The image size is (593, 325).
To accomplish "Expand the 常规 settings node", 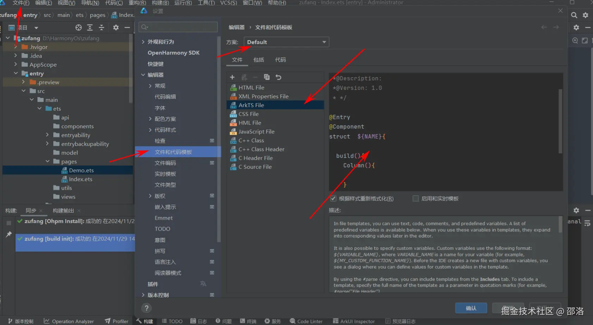I will [x=150, y=86].
